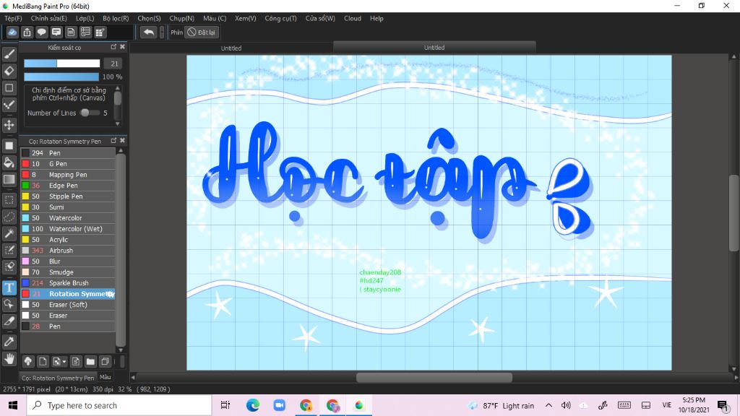This screenshot has height=416, width=740.
Task: Select the Mapping Pen brush
Action: (x=67, y=175)
